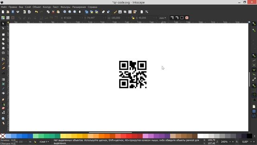
Task: Click the Open file icon
Action: pyautogui.click(x=8, y=12)
